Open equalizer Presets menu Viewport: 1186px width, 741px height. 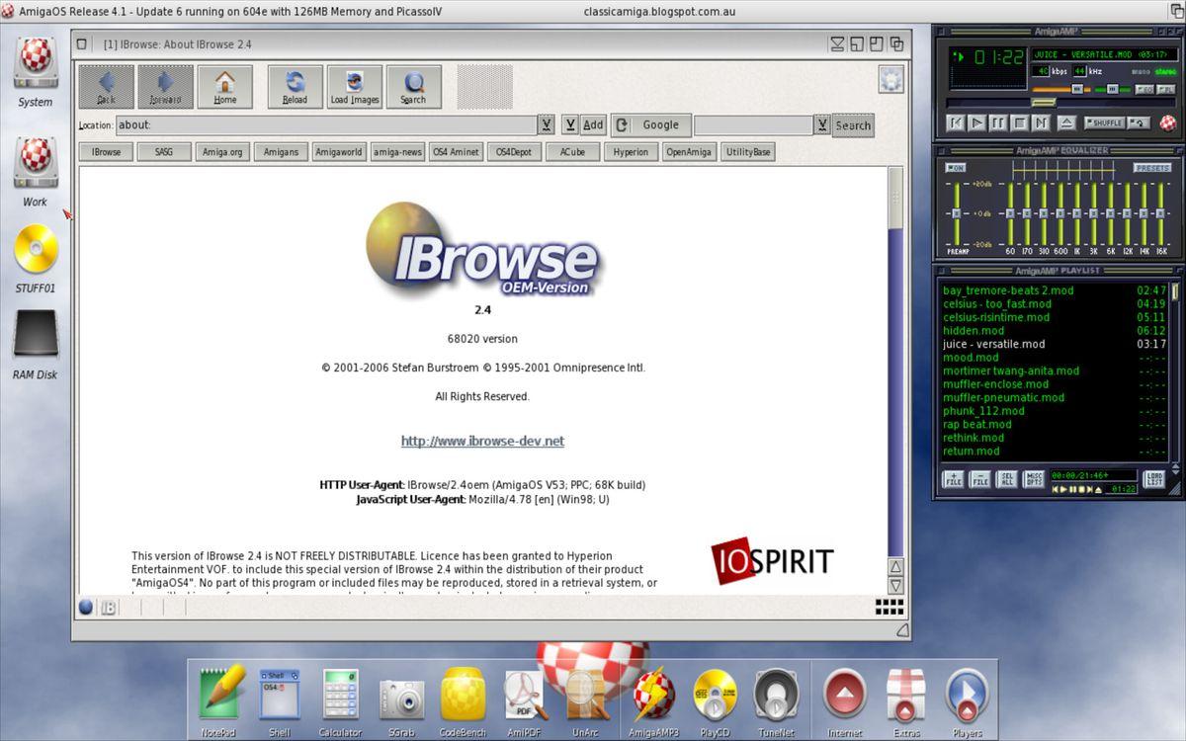[x=1152, y=168]
